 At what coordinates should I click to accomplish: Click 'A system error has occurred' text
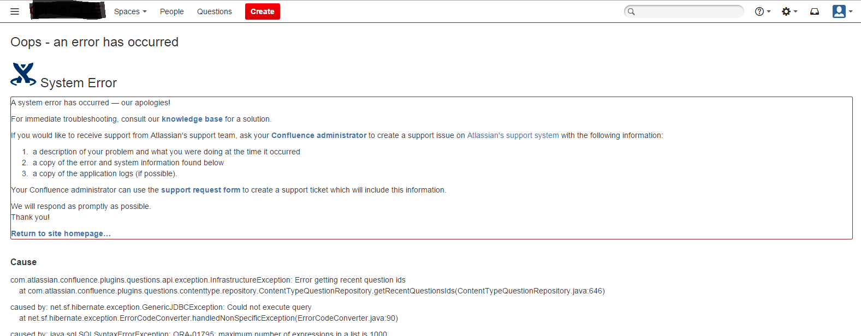coord(91,103)
